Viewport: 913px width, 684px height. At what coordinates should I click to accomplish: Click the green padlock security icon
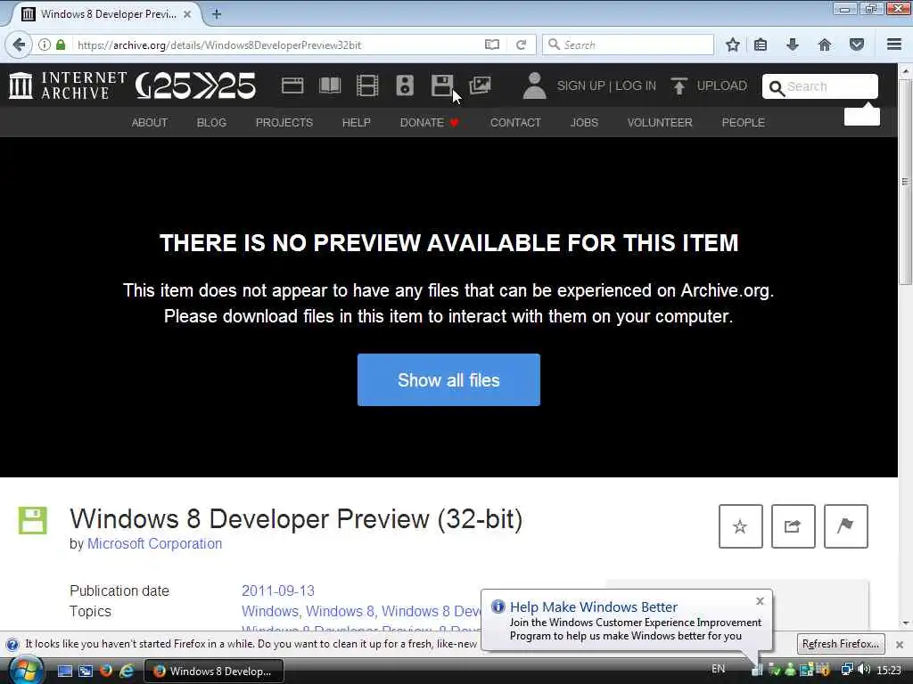[x=61, y=45]
